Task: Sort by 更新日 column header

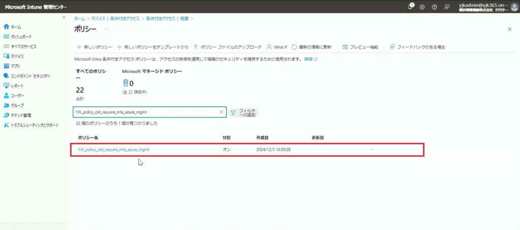Action: coord(318,138)
